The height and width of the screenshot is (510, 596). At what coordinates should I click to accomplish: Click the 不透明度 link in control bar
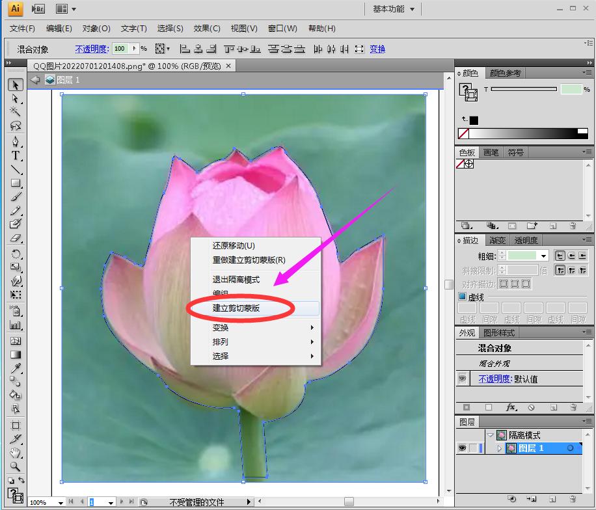click(91, 49)
